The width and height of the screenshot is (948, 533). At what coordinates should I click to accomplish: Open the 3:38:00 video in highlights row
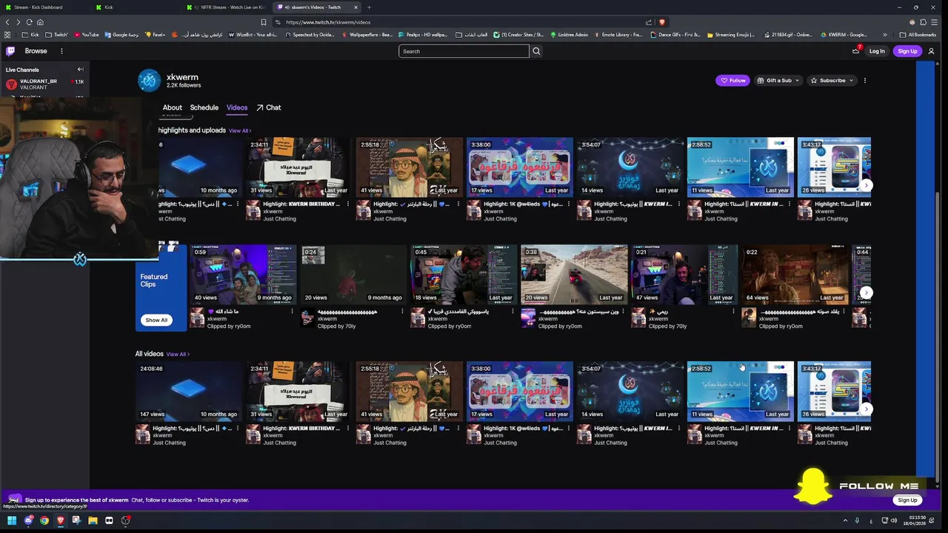(520, 167)
